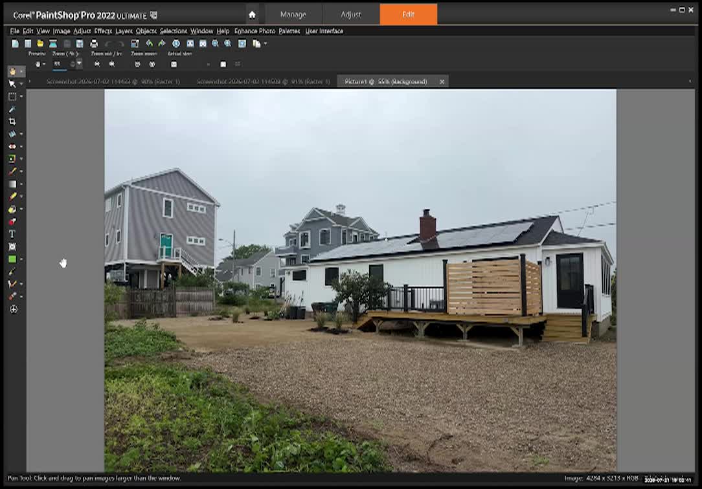Click the Rotate Left green arrow icon

point(149,43)
